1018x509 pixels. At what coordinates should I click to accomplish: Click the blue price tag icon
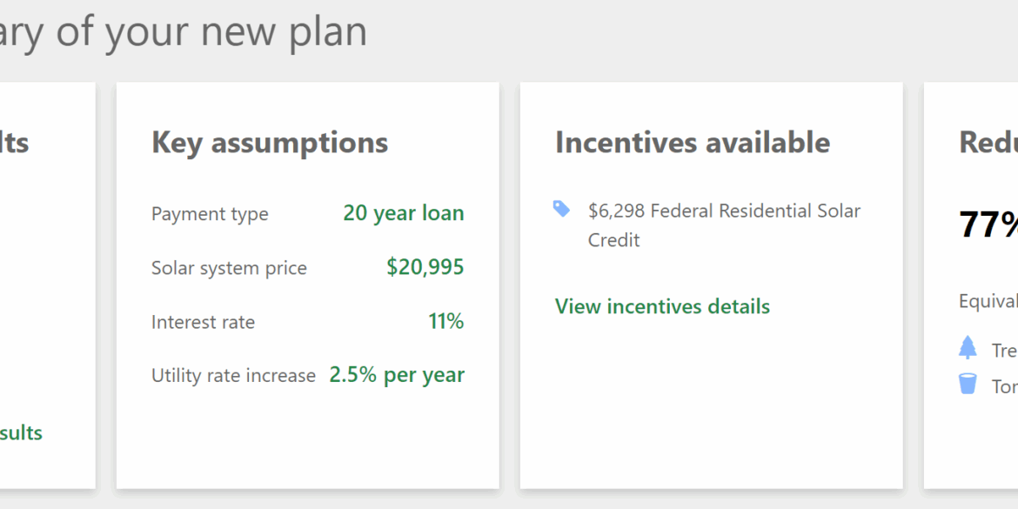[x=561, y=209]
